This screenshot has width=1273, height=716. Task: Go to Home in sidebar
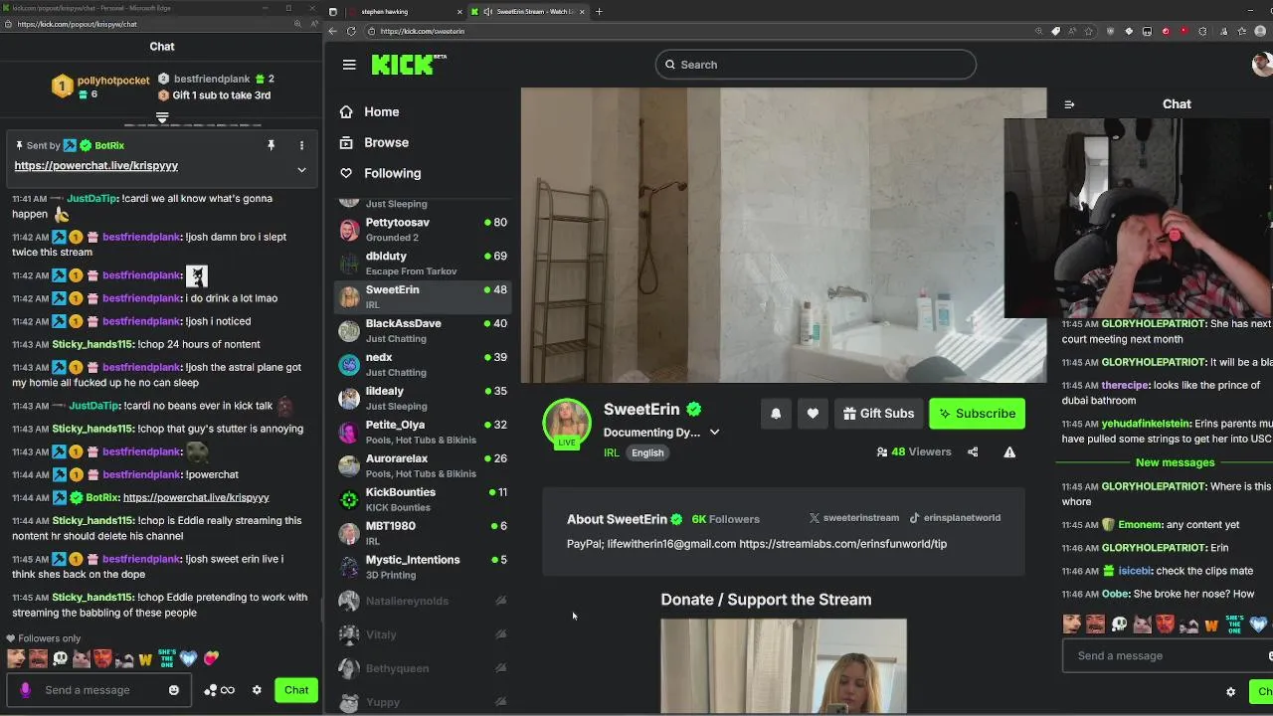pyautogui.click(x=369, y=112)
